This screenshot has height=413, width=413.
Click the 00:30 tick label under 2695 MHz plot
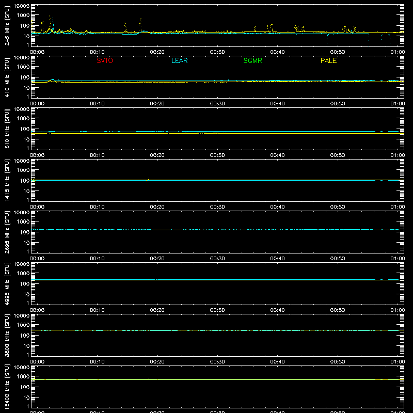[217, 259]
